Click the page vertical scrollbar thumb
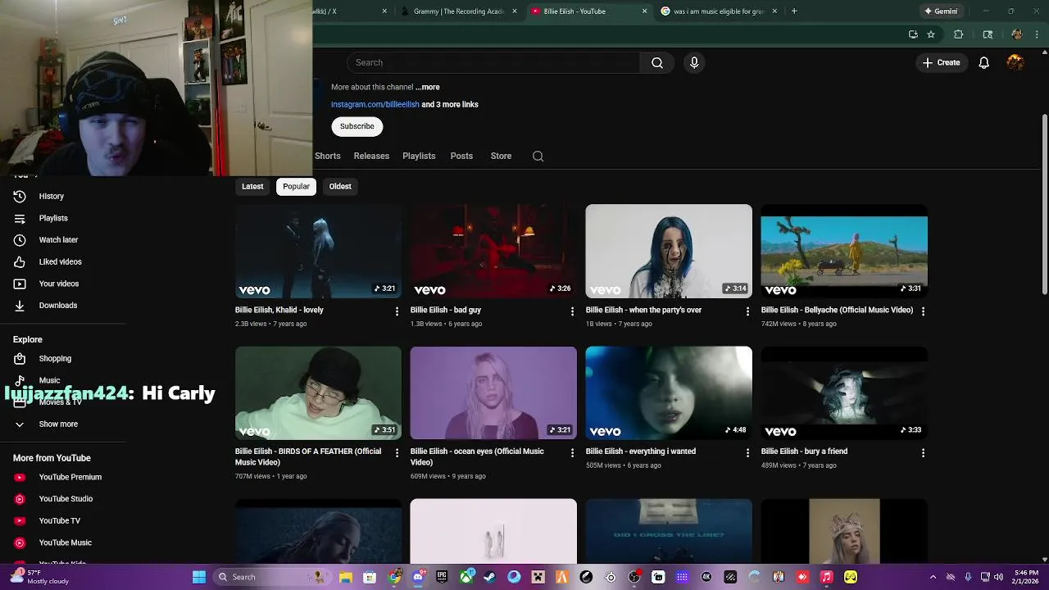Image resolution: width=1049 pixels, height=590 pixels. coord(1044,205)
